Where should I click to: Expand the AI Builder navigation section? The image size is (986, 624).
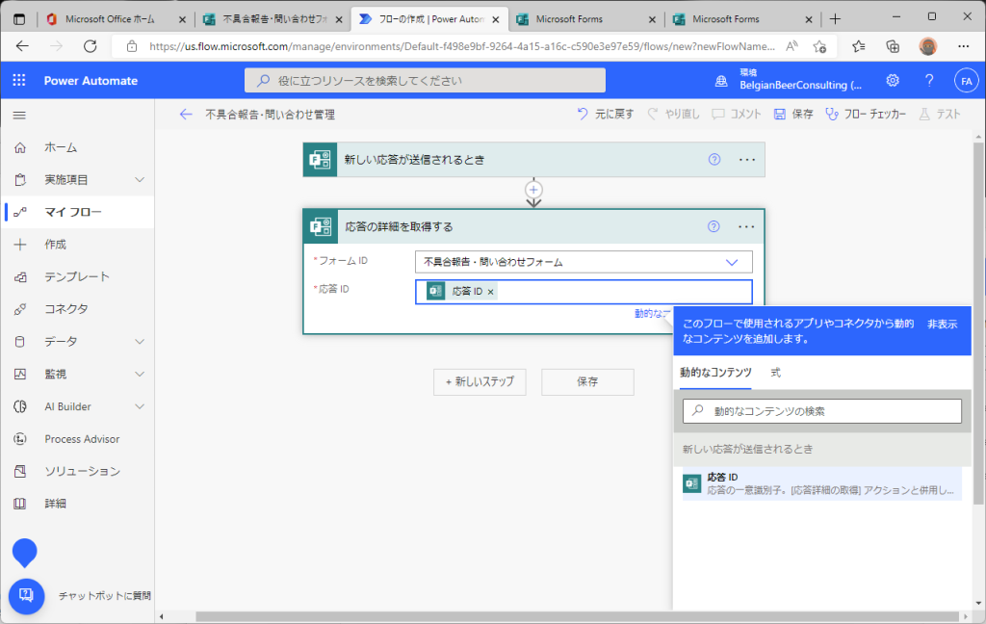(140, 406)
